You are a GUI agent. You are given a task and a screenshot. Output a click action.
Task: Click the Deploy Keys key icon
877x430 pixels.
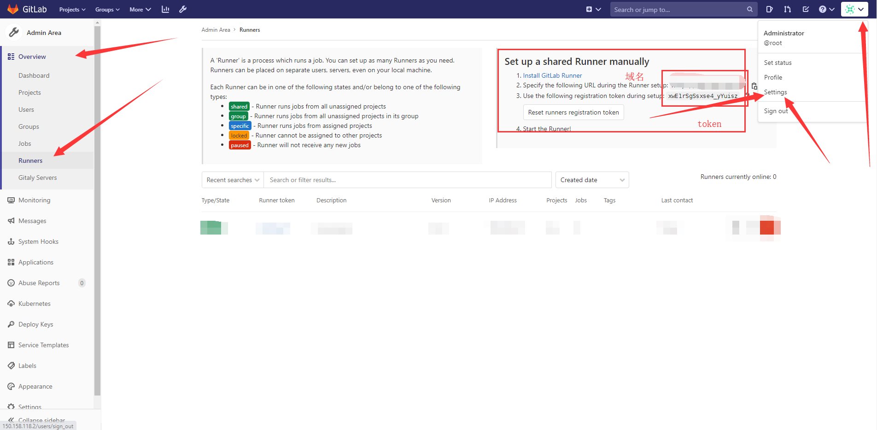[x=11, y=324]
